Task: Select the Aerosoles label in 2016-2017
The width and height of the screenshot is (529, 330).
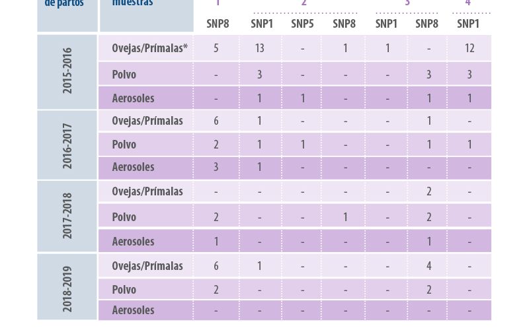Action: tap(133, 167)
